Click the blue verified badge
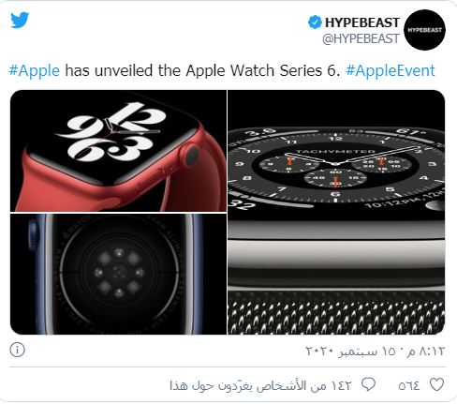The image size is (457, 404). click(315, 22)
